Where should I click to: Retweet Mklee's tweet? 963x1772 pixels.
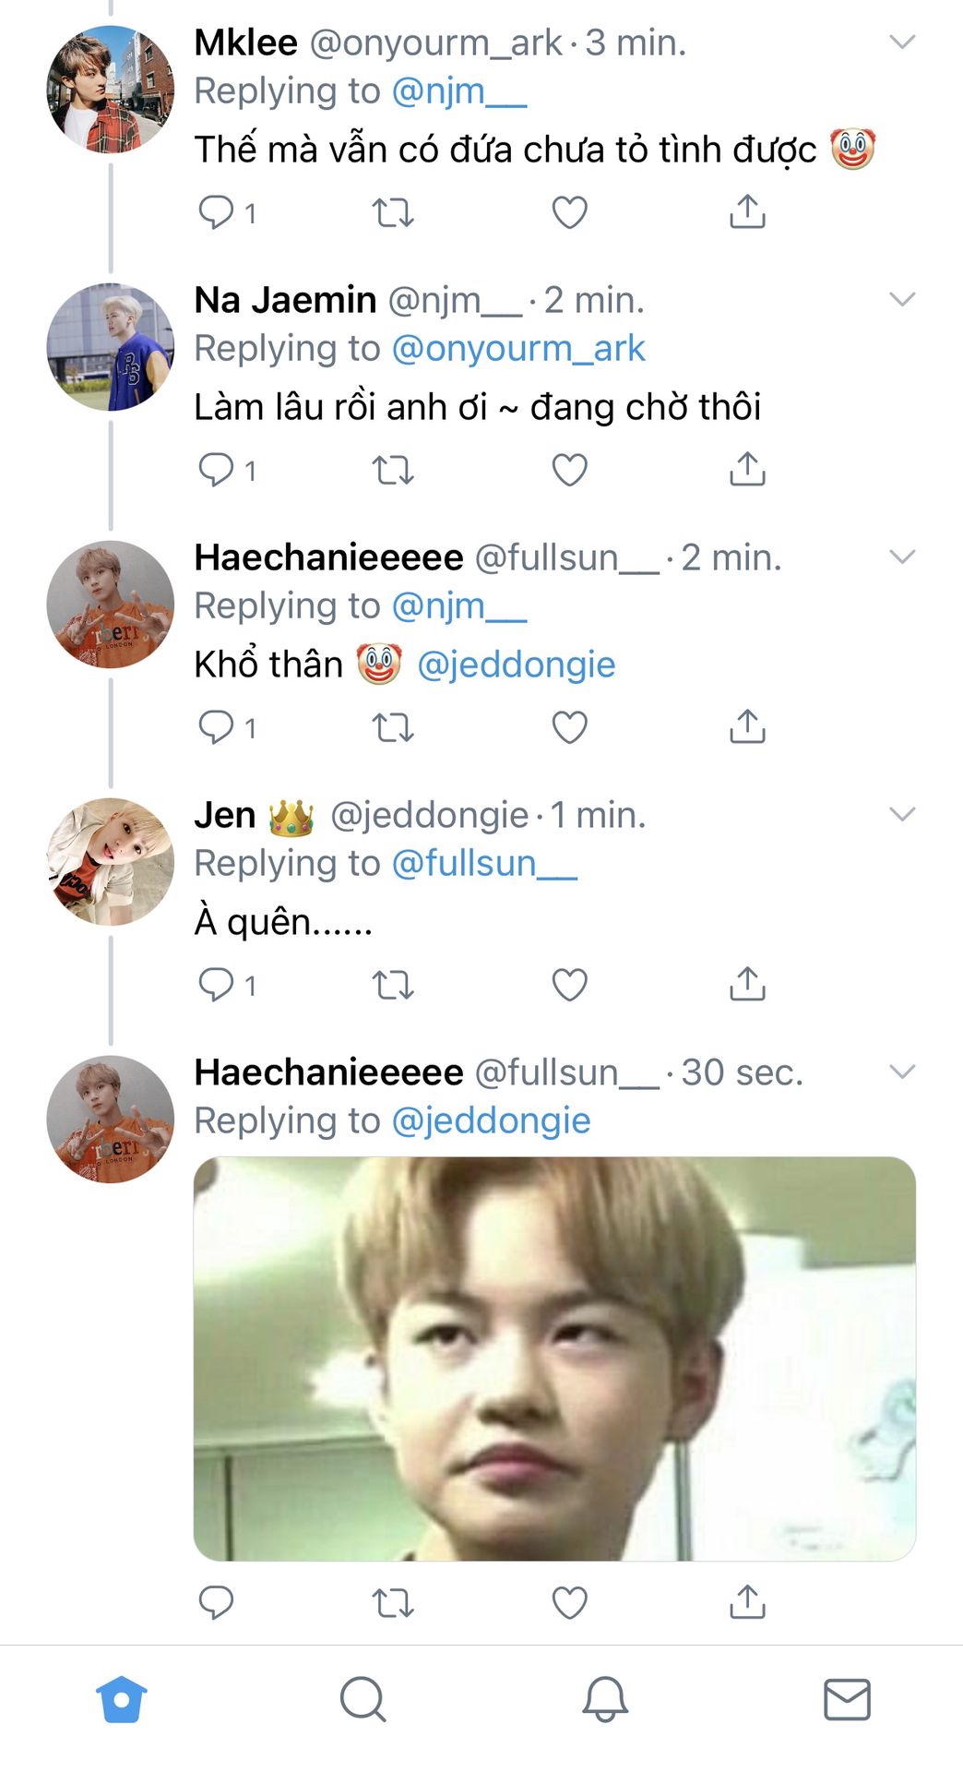(x=392, y=212)
